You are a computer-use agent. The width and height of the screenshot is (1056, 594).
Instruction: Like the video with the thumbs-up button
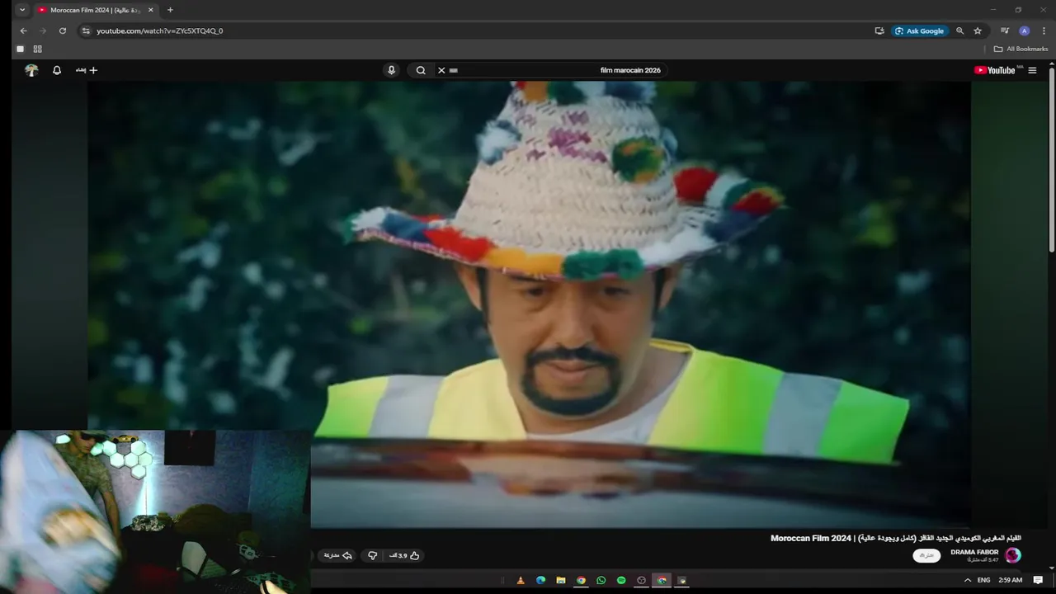(405, 556)
